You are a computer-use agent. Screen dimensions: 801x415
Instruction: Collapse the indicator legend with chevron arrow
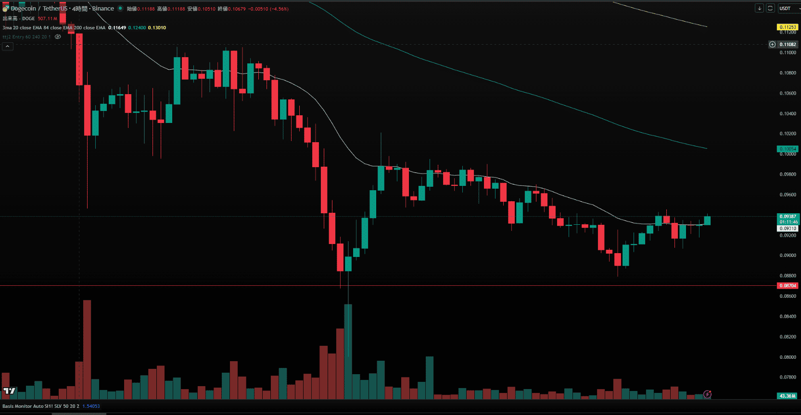point(8,47)
